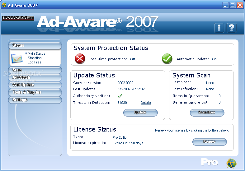The height and width of the screenshot is (171, 245).
Task: Click the automatic update 'On' value
Action: click(x=214, y=59)
